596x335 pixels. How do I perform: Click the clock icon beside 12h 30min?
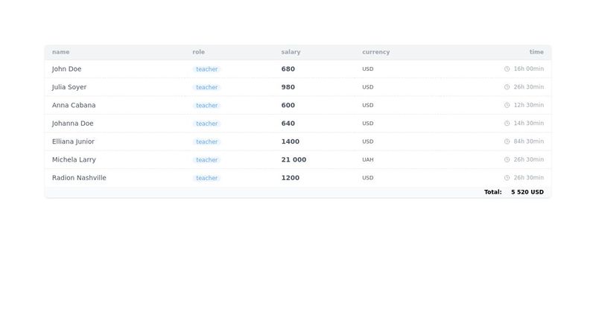click(x=507, y=106)
